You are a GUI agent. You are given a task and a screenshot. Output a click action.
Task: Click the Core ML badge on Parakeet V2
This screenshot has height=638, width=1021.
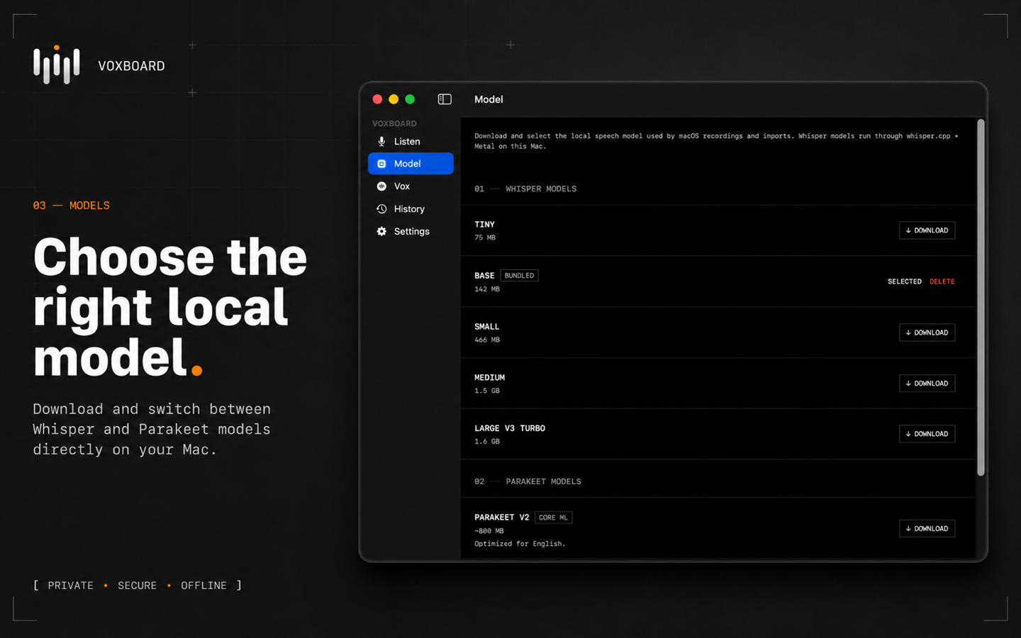(553, 517)
